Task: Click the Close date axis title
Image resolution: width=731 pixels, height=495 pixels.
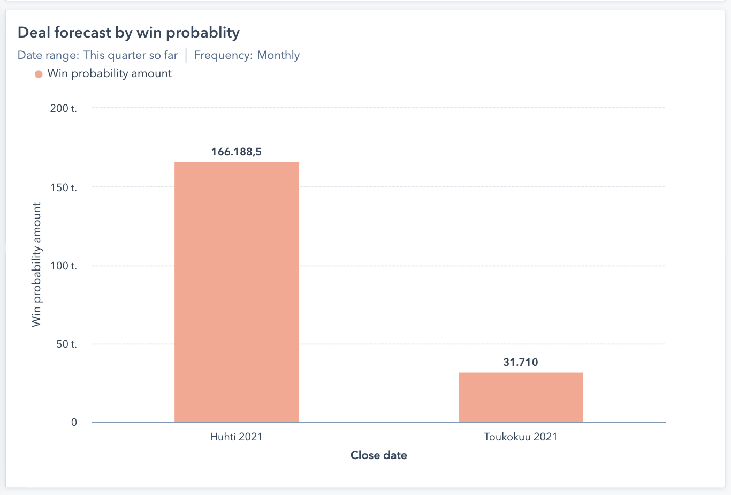Action: (x=379, y=455)
